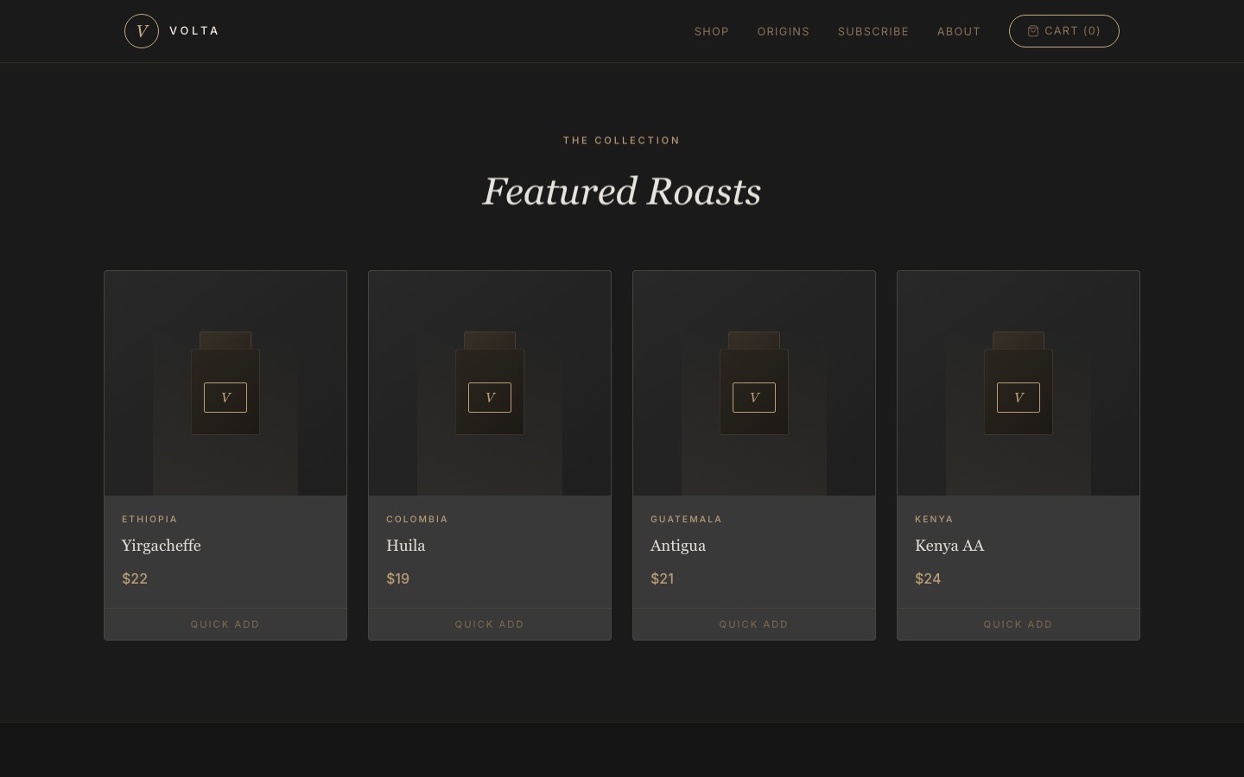Select the V emblem on the Yirgacheffe bag
This screenshot has width=1244, height=777.
[x=225, y=397]
